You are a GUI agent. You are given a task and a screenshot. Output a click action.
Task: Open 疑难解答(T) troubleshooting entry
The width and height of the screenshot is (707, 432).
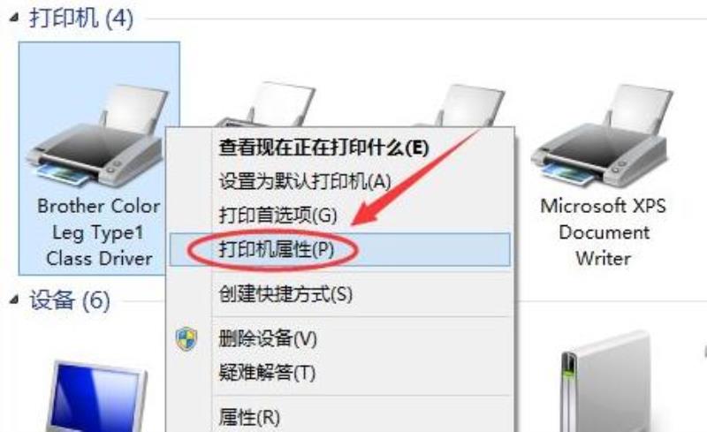(340, 373)
